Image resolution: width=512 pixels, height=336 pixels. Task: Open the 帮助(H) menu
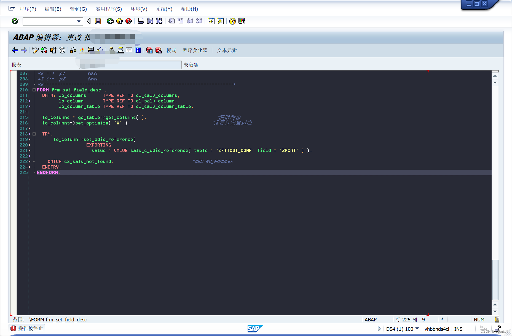pyautogui.click(x=189, y=9)
